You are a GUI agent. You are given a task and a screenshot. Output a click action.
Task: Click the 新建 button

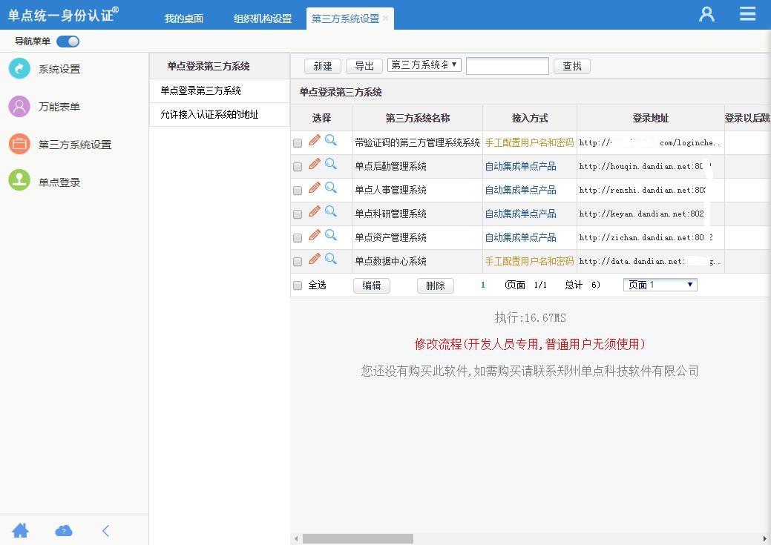pos(323,66)
